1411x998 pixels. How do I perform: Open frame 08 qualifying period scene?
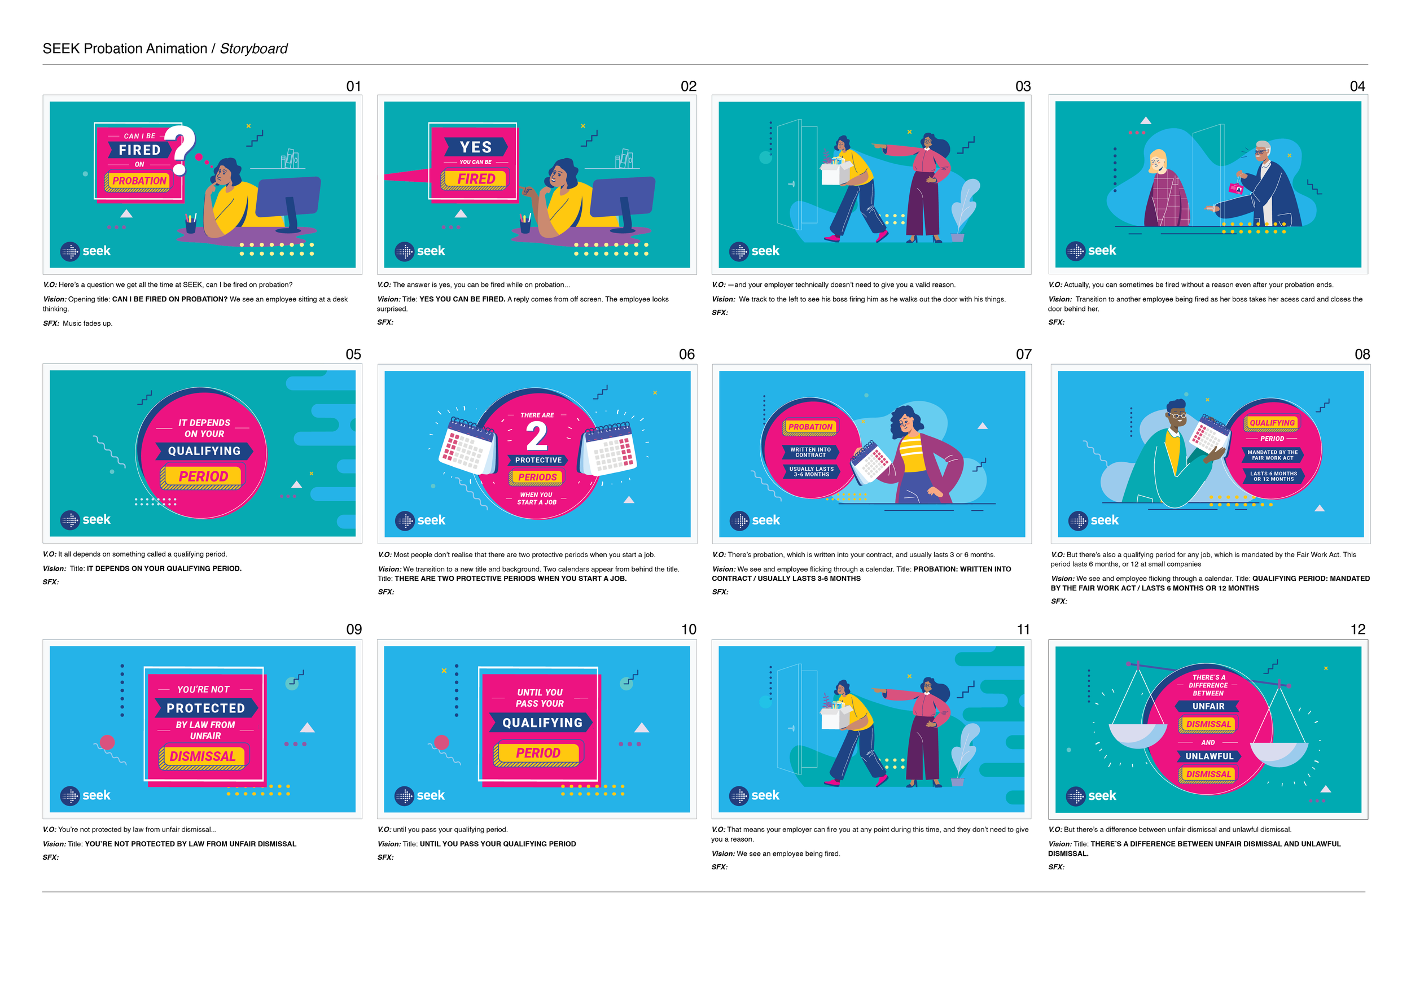point(1211,453)
